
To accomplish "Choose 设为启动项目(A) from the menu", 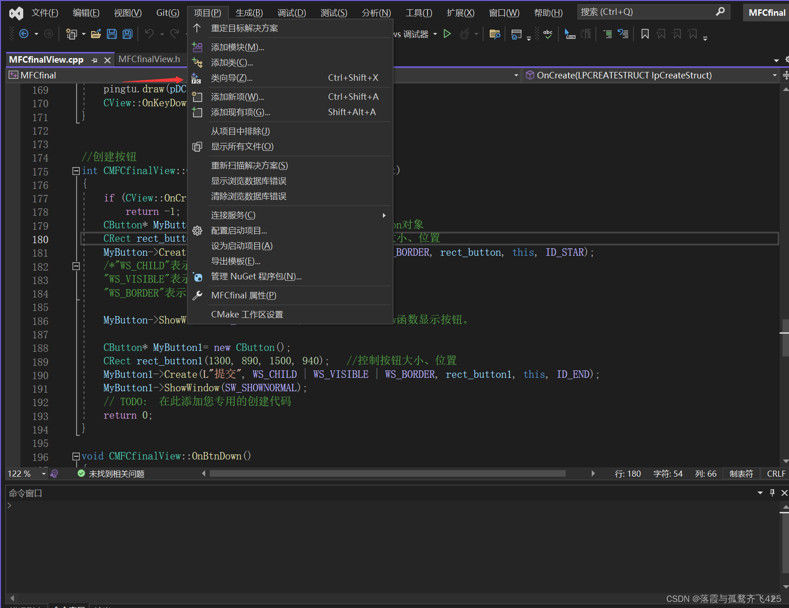I will (x=291, y=246).
